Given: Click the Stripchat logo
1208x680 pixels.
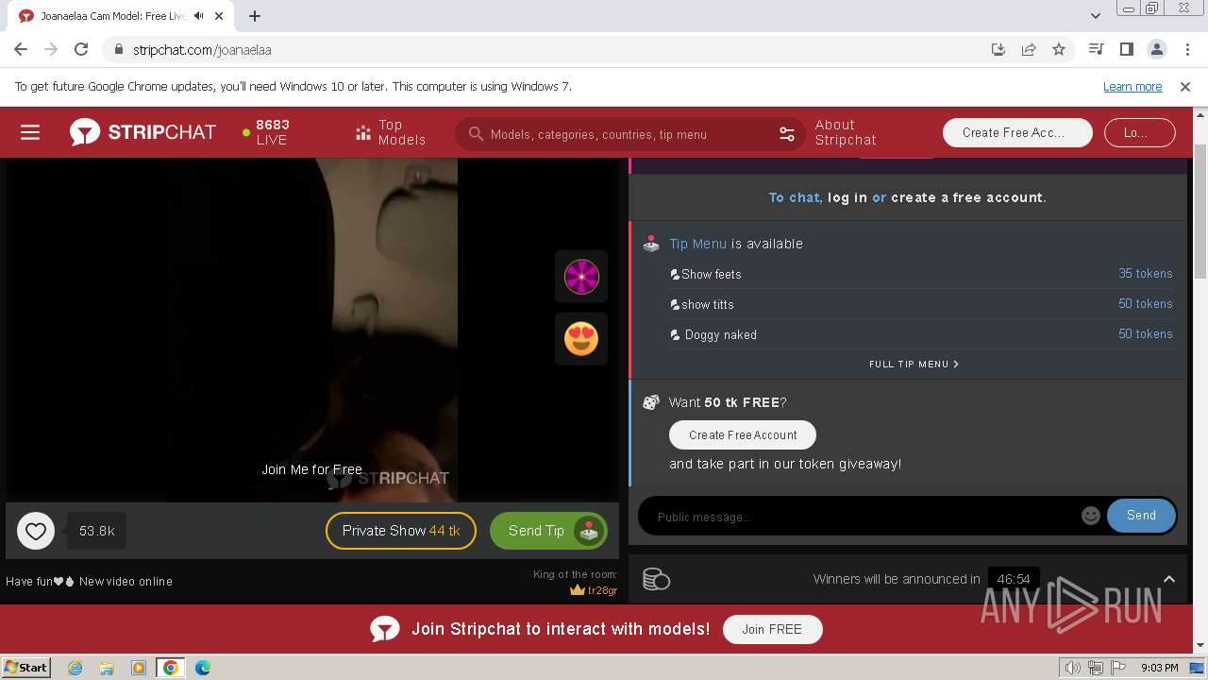Looking at the screenshot, I should pos(143,132).
